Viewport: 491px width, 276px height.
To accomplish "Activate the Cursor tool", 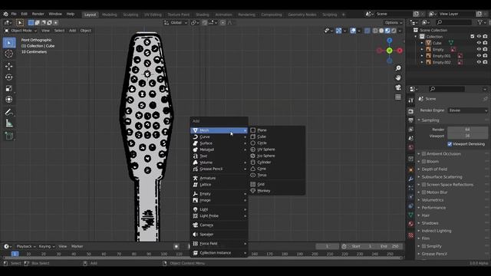I will point(9,54).
